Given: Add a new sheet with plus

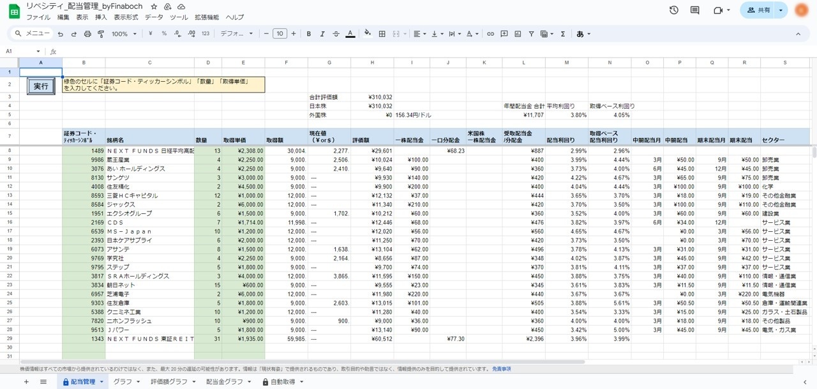Looking at the screenshot, I should click(x=26, y=381).
